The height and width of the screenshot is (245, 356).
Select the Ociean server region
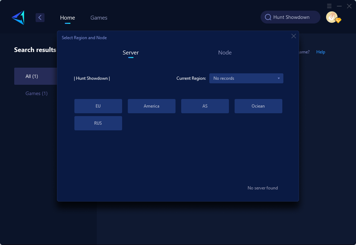[x=258, y=106]
